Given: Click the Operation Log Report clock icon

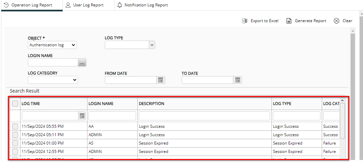Looking at the screenshot, I should click(x=6, y=5).
